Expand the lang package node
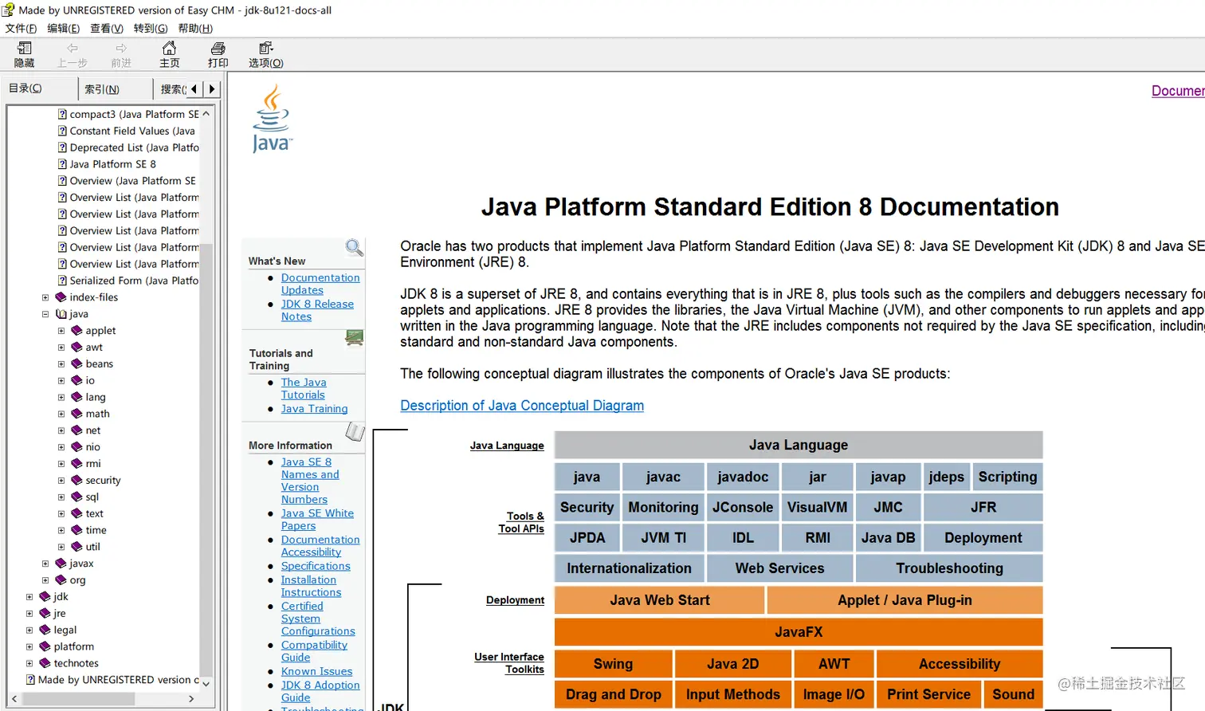Image resolution: width=1205 pixels, height=711 pixels. (x=61, y=397)
